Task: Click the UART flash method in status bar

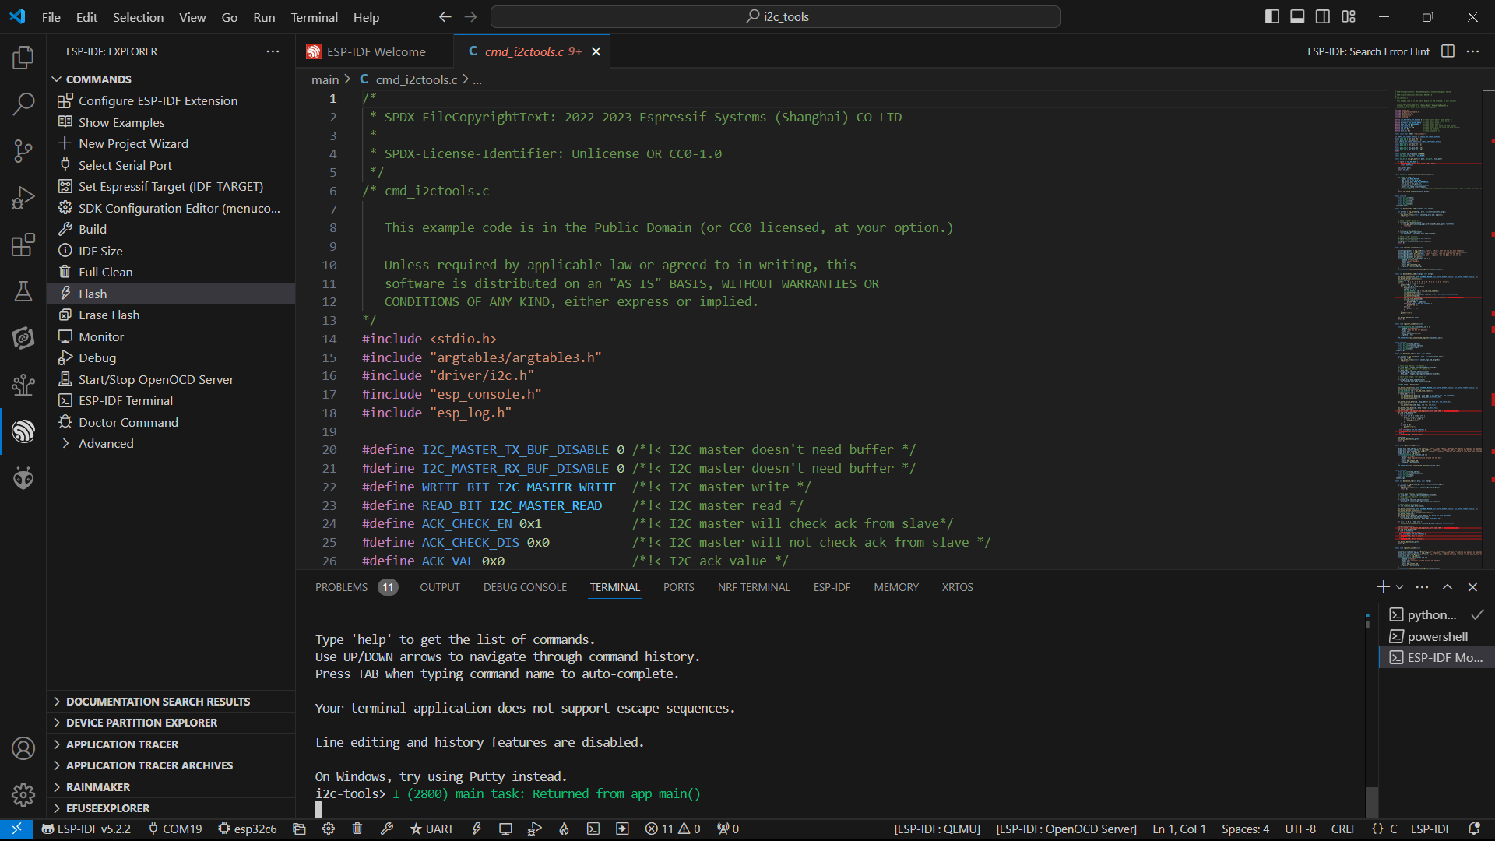Action: 432,829
